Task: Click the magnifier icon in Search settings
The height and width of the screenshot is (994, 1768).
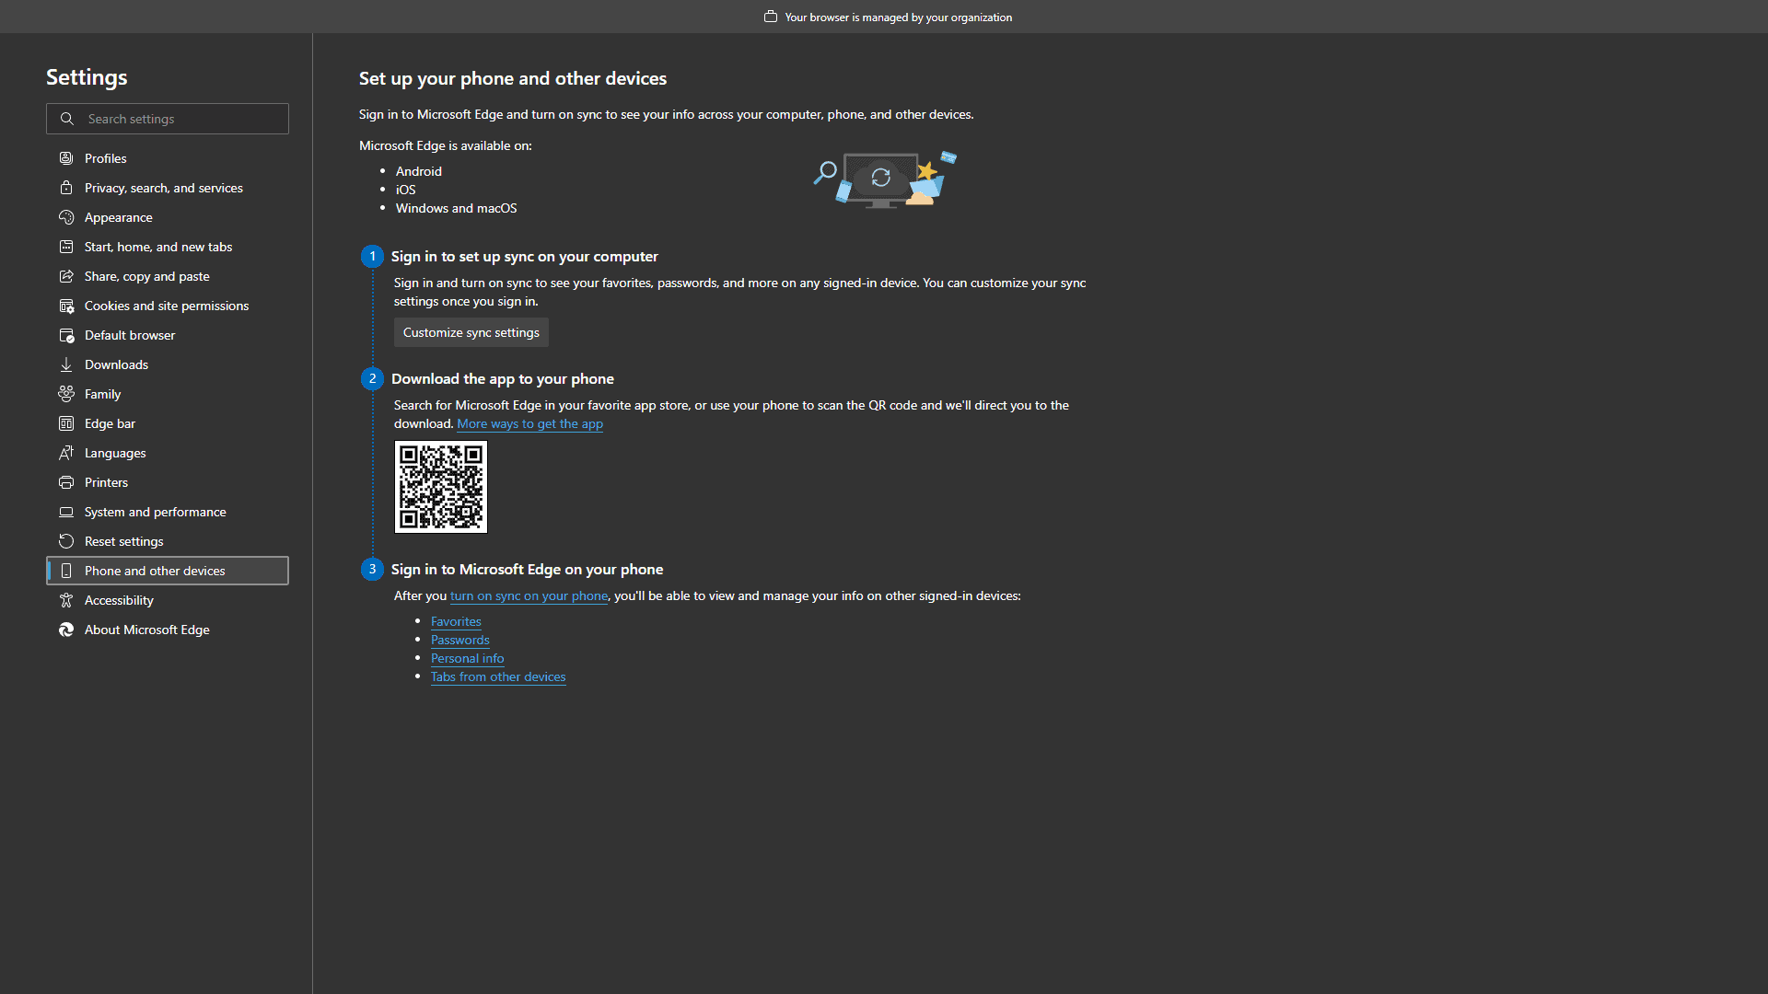Action: [67, 119]
